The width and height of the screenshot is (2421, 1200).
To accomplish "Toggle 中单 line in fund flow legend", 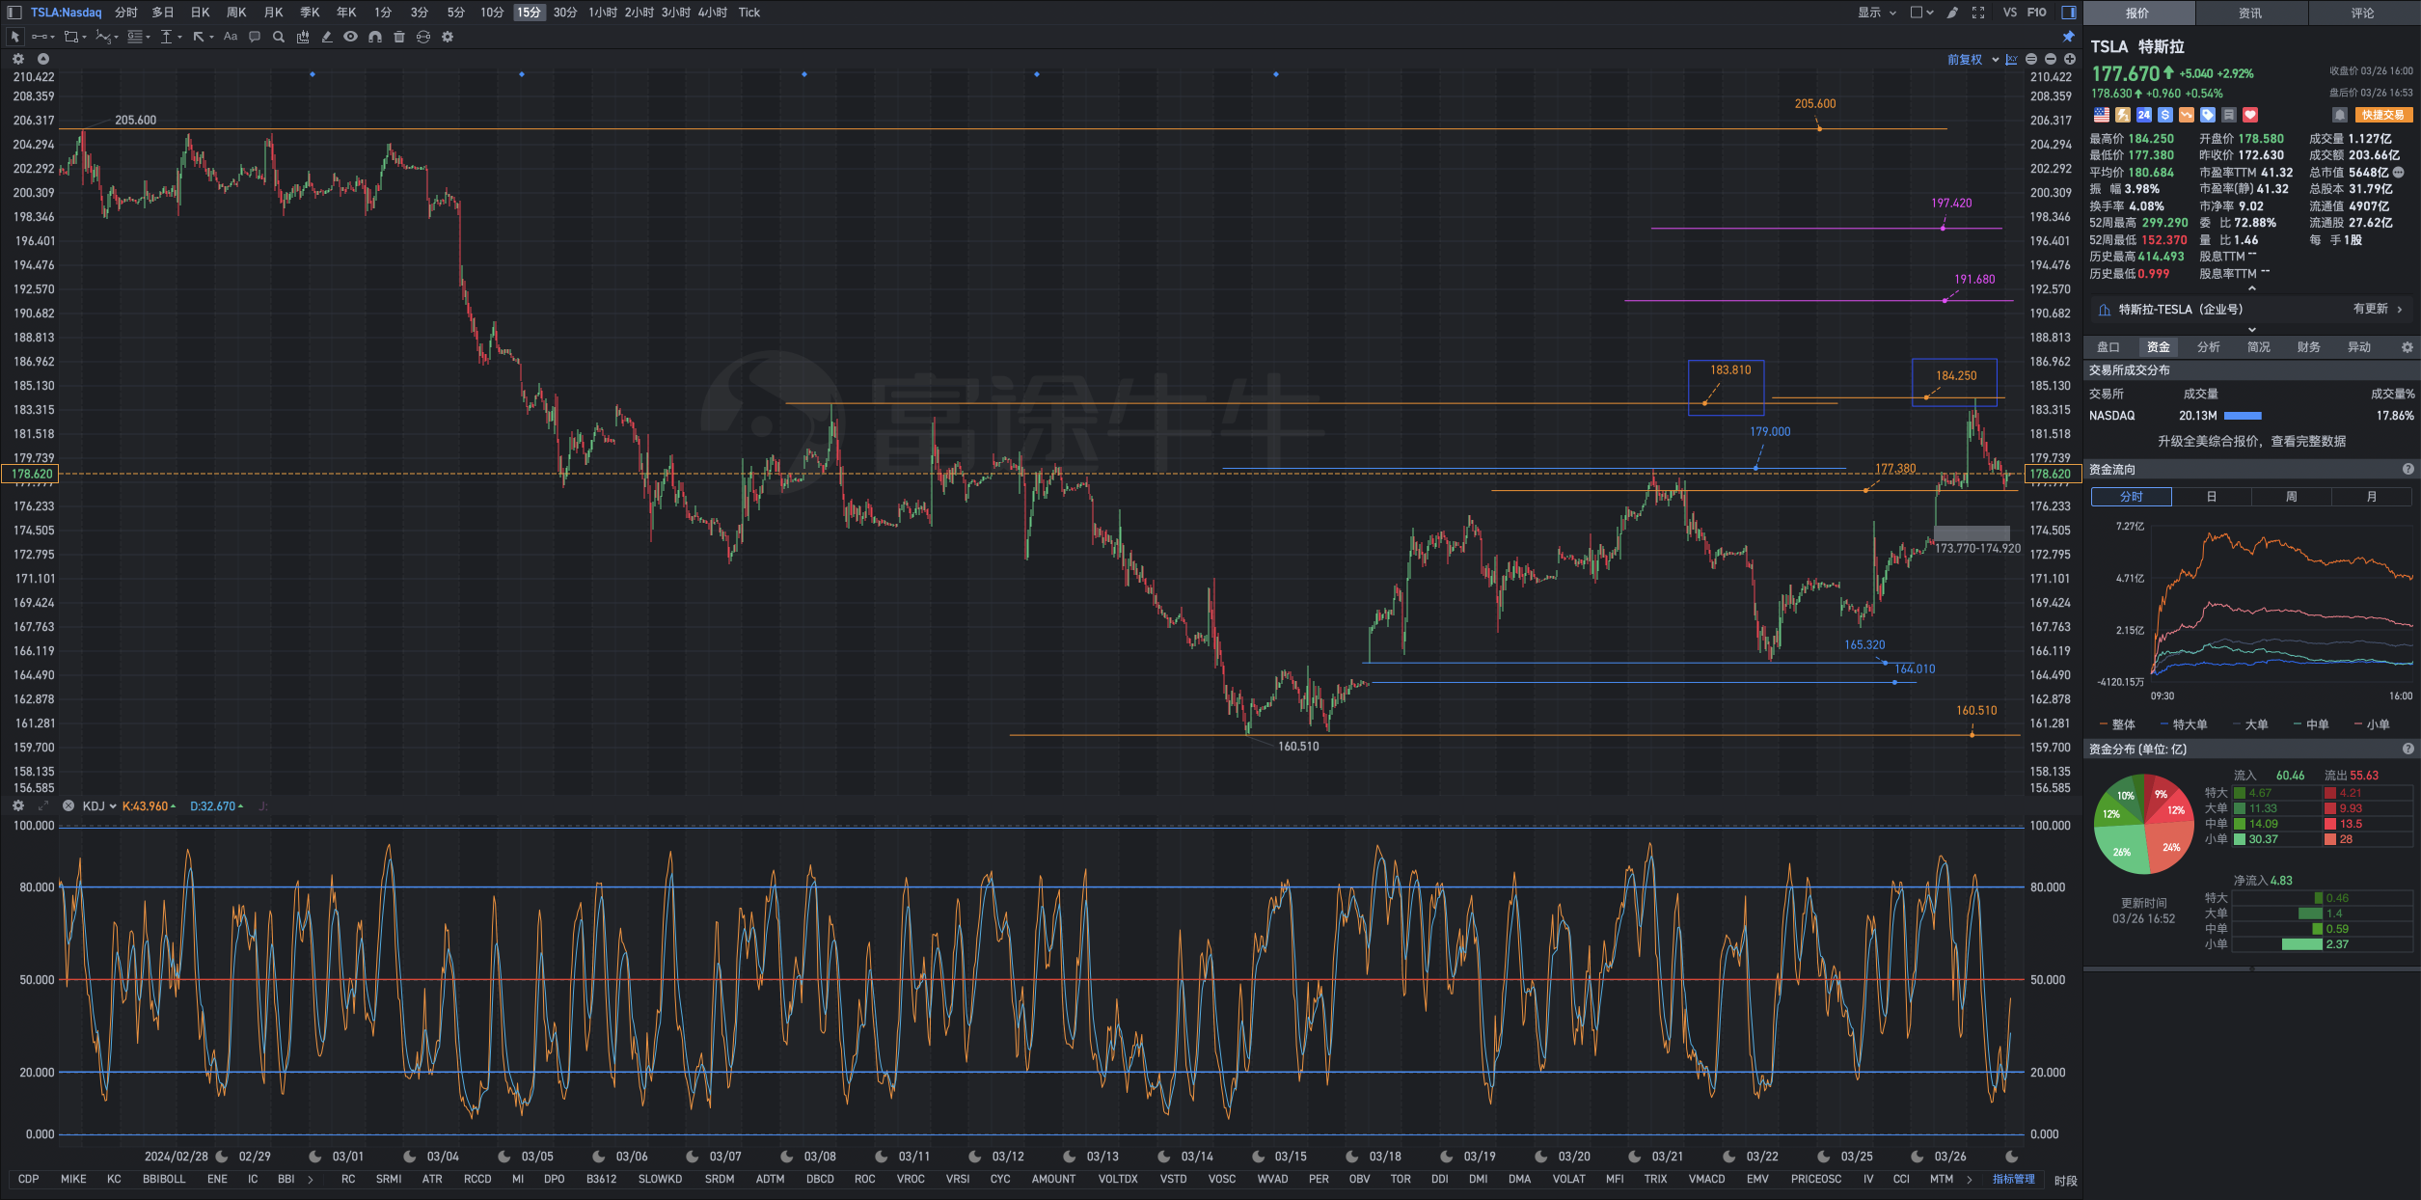I will (2311, 724).
